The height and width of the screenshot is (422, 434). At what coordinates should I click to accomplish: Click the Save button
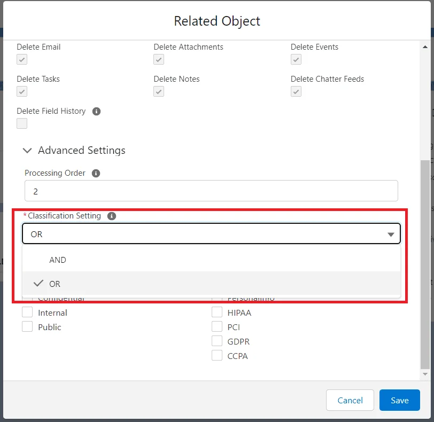(x=399, y=400)
